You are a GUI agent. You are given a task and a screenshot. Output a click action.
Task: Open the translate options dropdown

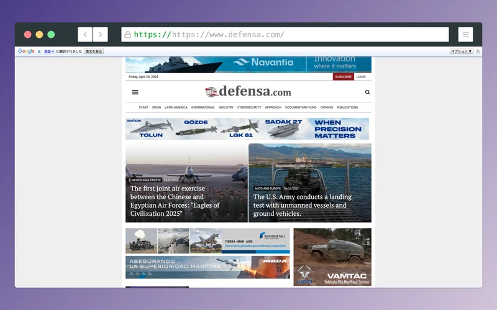(462, 51)
